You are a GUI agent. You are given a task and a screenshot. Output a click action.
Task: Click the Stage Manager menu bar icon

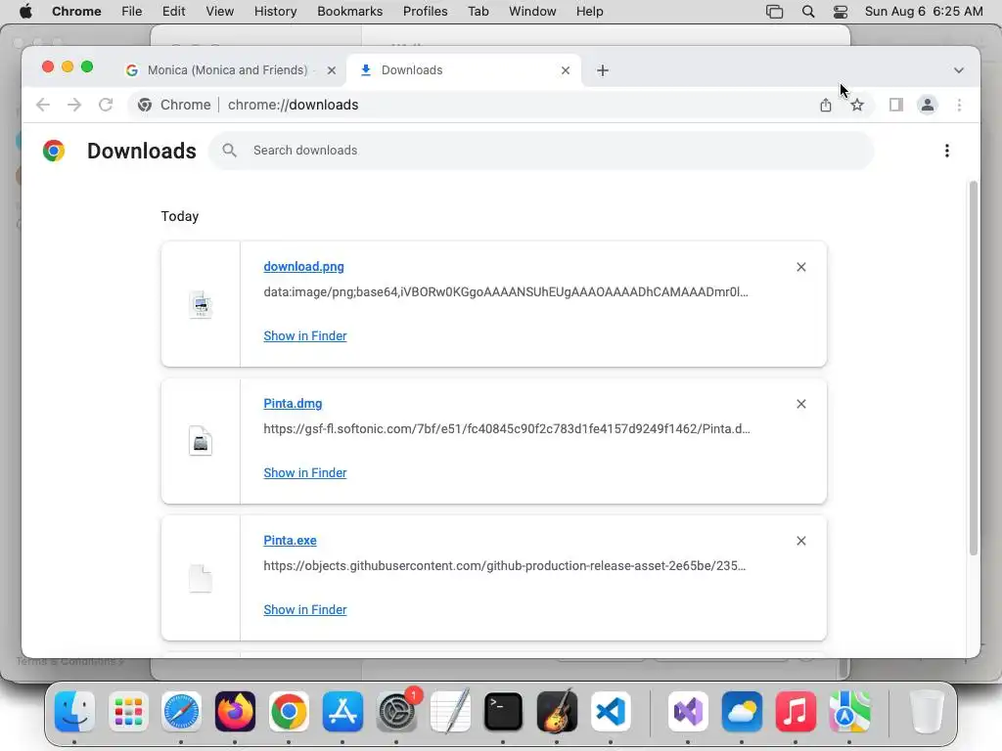coord(775,12)
